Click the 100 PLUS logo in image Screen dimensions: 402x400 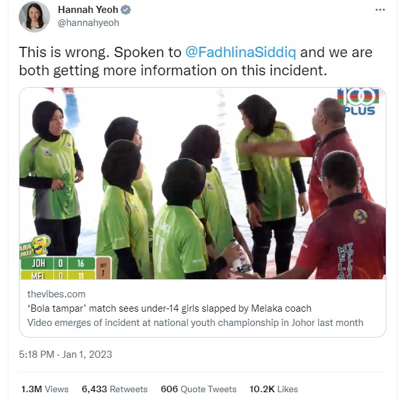(x=358, y=101)
